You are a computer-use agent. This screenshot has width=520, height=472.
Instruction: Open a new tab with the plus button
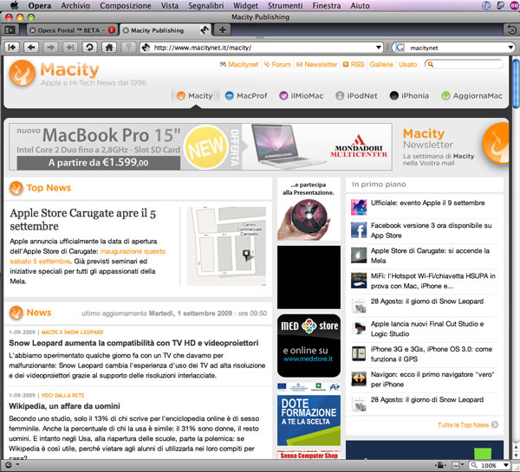coord(223,30)
